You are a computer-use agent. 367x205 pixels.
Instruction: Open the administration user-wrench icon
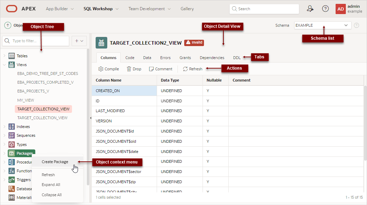tap(310, 9)
